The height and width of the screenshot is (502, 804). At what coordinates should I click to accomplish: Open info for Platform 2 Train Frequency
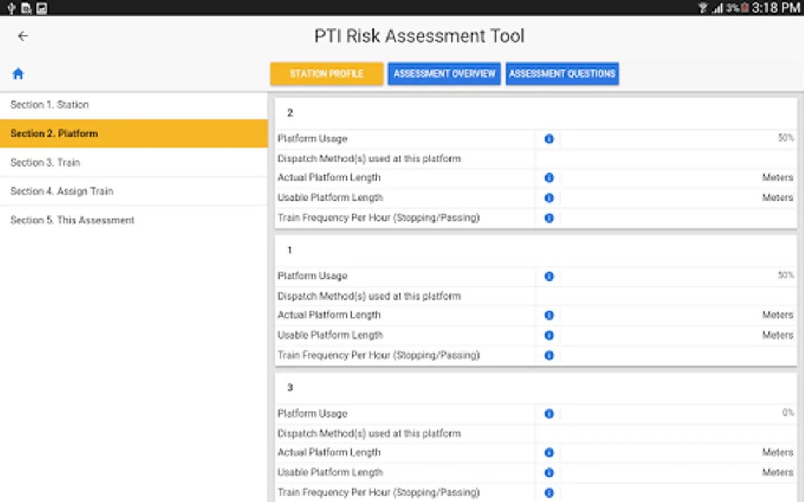549,218
